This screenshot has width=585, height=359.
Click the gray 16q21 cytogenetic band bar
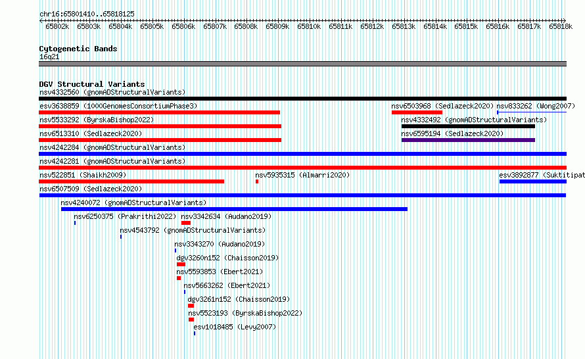coord(302,64)
